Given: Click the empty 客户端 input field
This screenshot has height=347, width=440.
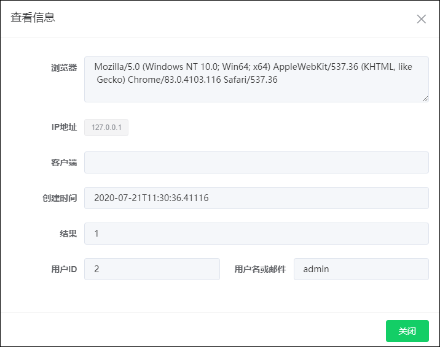Looking at the screenshot, I should (x=256, y=162).
